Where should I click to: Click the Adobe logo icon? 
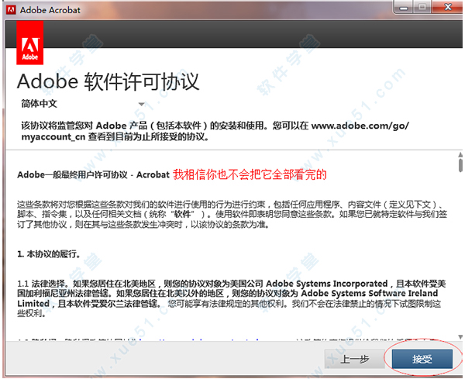[x=30, y=43]
